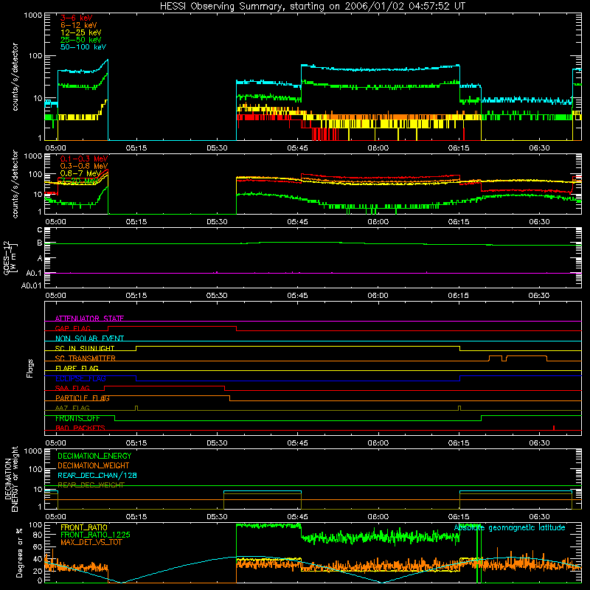Select the GOES-12 axis label

(x=10, y=257)
